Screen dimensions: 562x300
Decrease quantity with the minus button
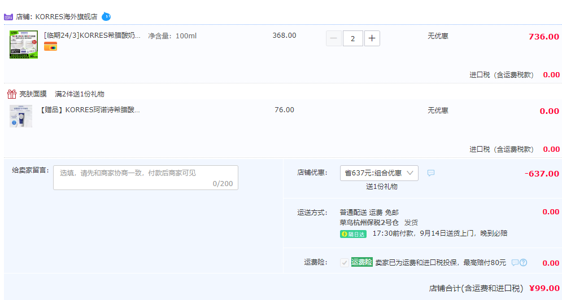coord(333,38)
